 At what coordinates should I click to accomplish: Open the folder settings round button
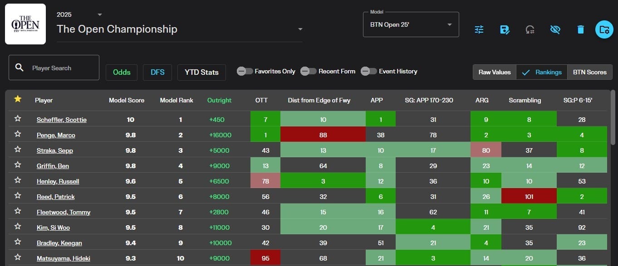604,29
